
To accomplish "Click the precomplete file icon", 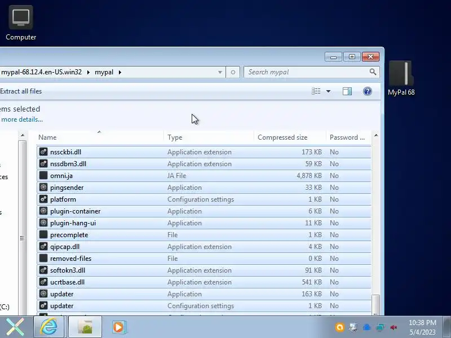I will pyautogui.click(x=43, y=234).
